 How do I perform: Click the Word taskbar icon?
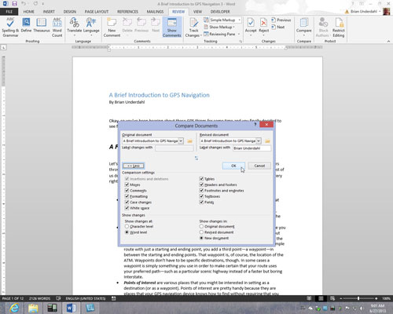pyautogui.click(x=71, y=308)
